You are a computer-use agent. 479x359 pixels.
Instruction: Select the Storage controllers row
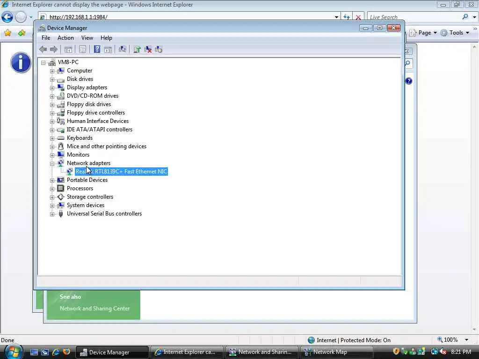click(x=90, y=197)
